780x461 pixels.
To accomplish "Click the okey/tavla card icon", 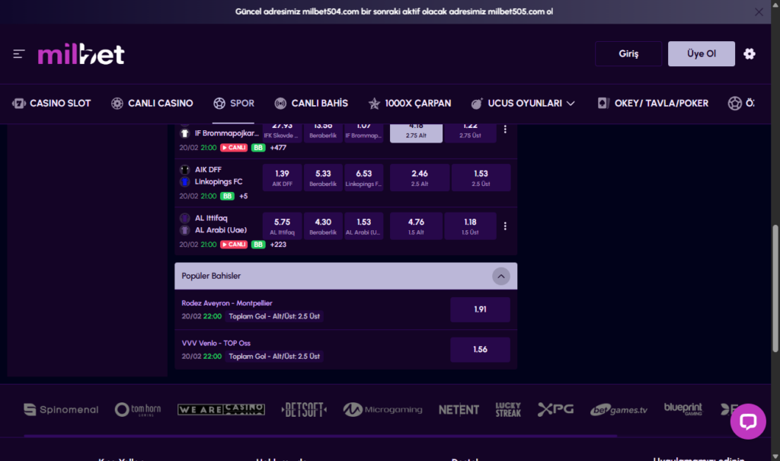I will click(x=603, y=104).
